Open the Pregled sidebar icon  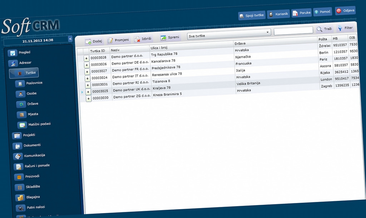pyautogui.click(x=12, y=53)
